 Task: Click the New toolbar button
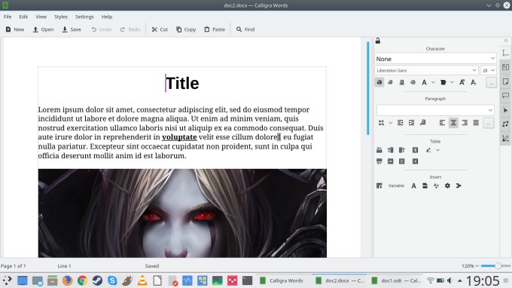click(x=15, y=29)
